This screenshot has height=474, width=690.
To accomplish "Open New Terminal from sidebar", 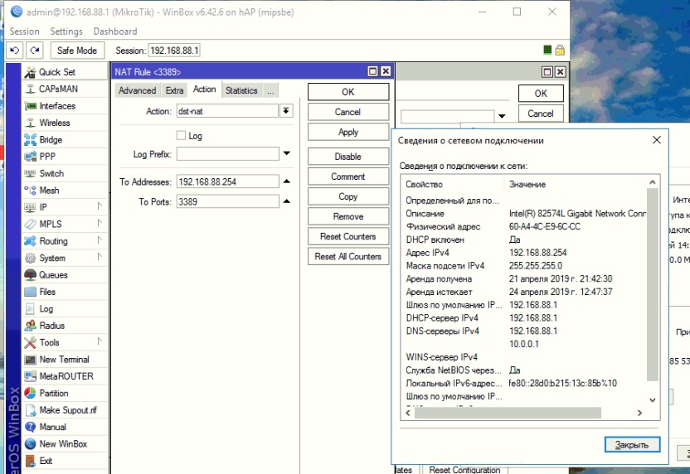I will [x=66, y=360].
